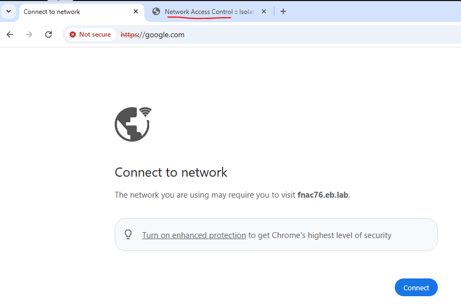Click the offline globe Wi-Fi icon on the page
The image size is (461, 307).
point(133,124)
